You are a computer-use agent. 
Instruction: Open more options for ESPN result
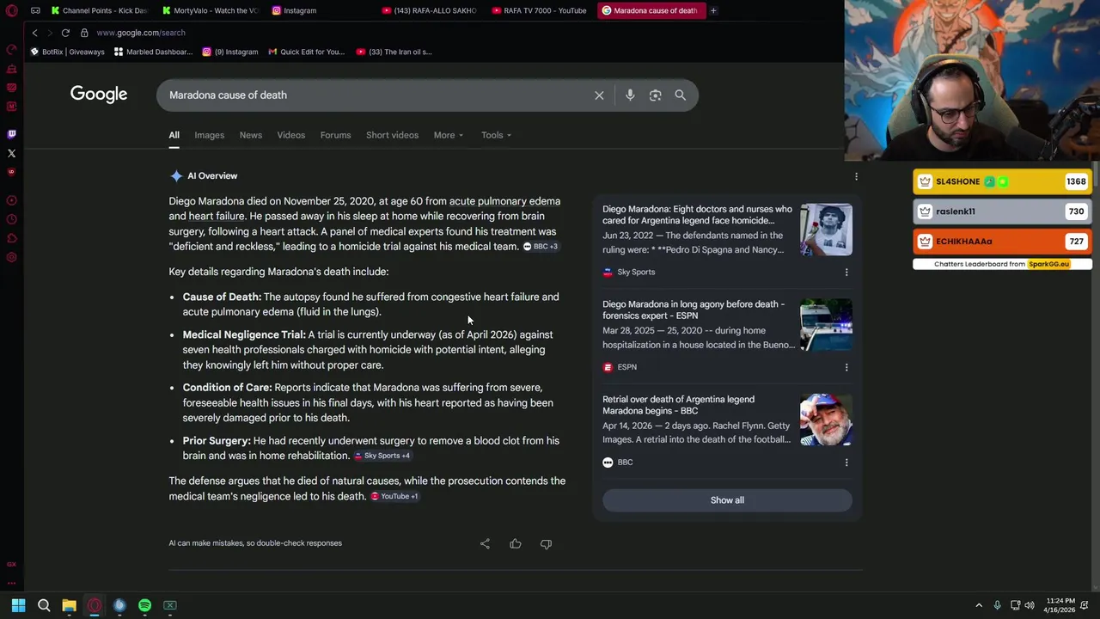point(846,367)
